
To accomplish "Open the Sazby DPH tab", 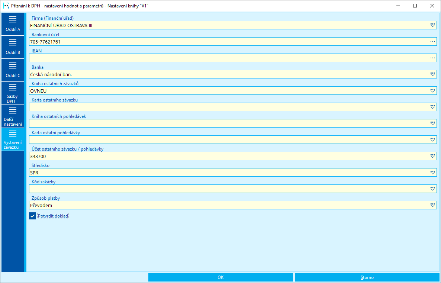I will click(13, 93).
